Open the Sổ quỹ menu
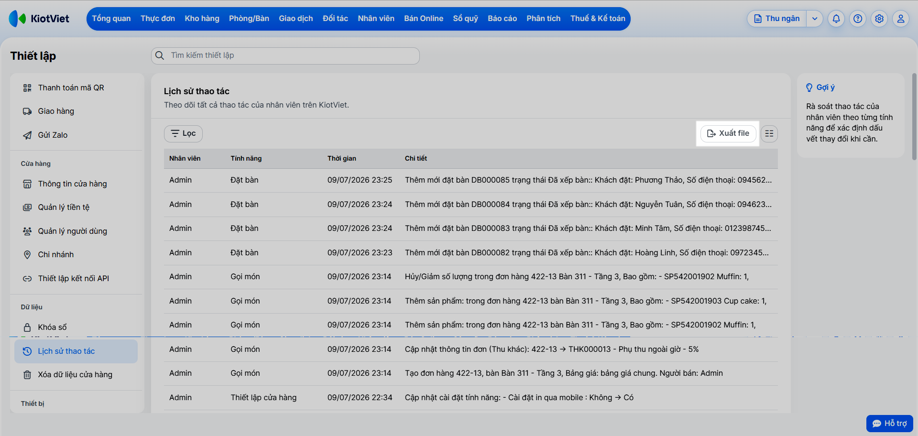Image resolution: width=918 pixels, height=436 pixels. click(466, 19)
